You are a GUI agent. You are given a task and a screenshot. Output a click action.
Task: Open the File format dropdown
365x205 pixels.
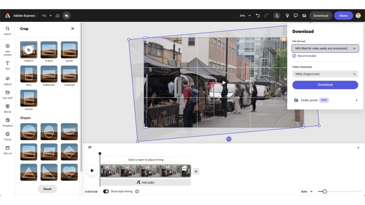click(325, 48)
